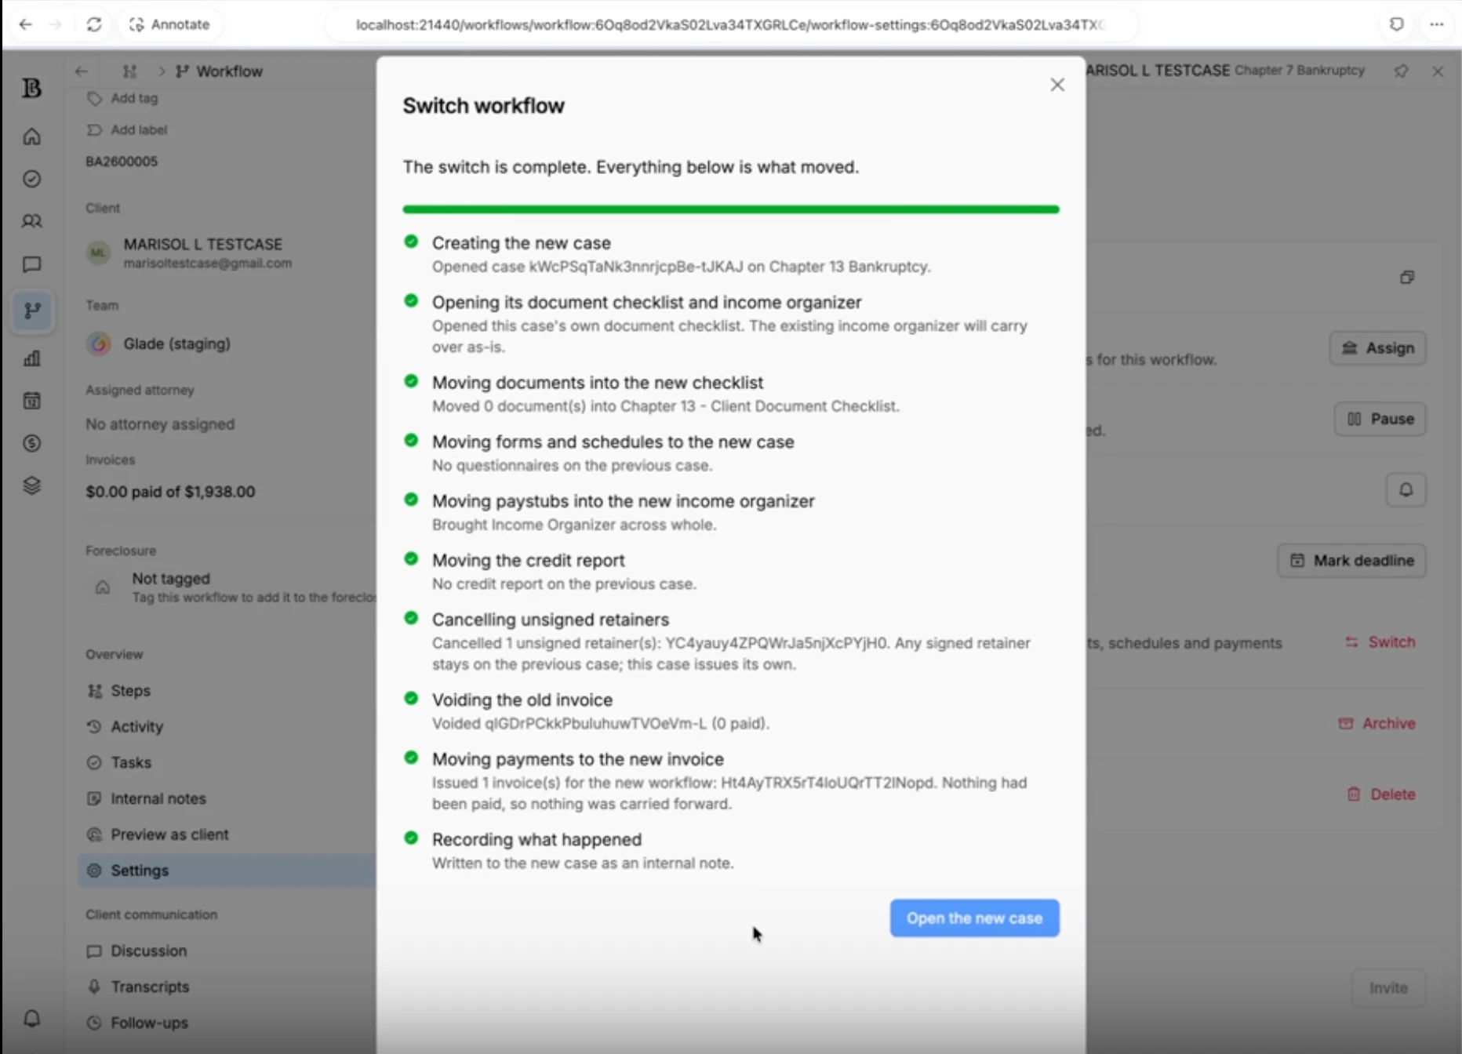Click the Mark deadline button
Image resolution: width=1462 pixels, height=1054 pixels.
(x=1351, y=561)
